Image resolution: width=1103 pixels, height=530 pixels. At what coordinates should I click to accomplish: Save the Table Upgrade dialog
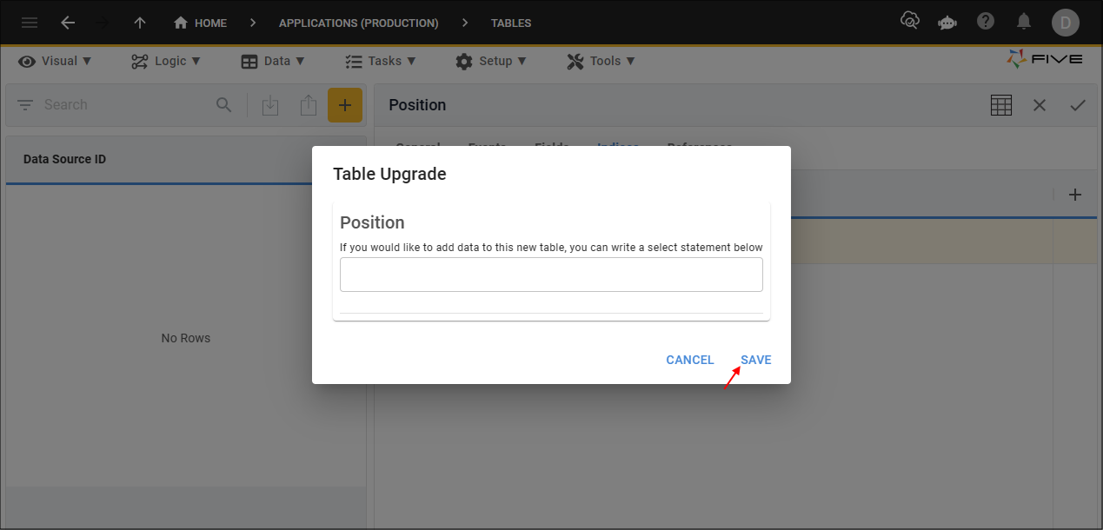point(755,359)
